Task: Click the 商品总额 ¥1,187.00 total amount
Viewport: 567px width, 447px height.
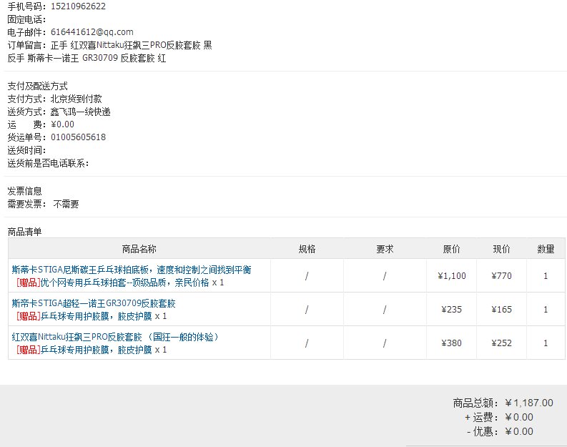Action: pyautogui.click(x=528, y=403)
